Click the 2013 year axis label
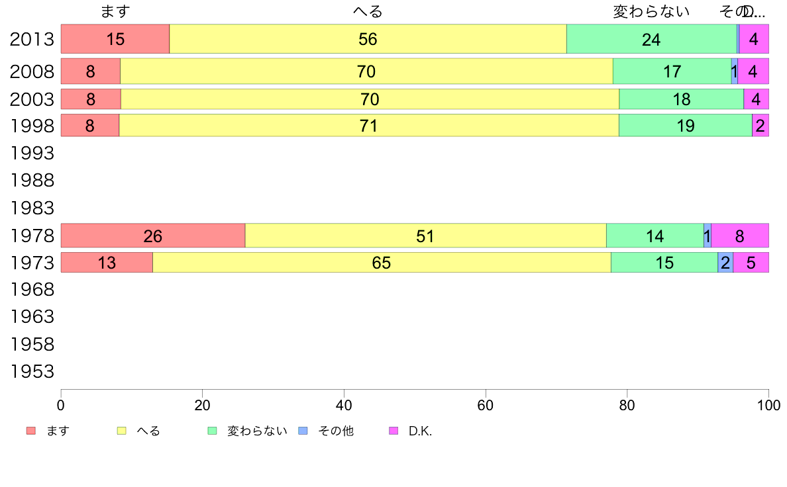The width and height of the screenshot is (787, 487). click(x=32, y=39)
